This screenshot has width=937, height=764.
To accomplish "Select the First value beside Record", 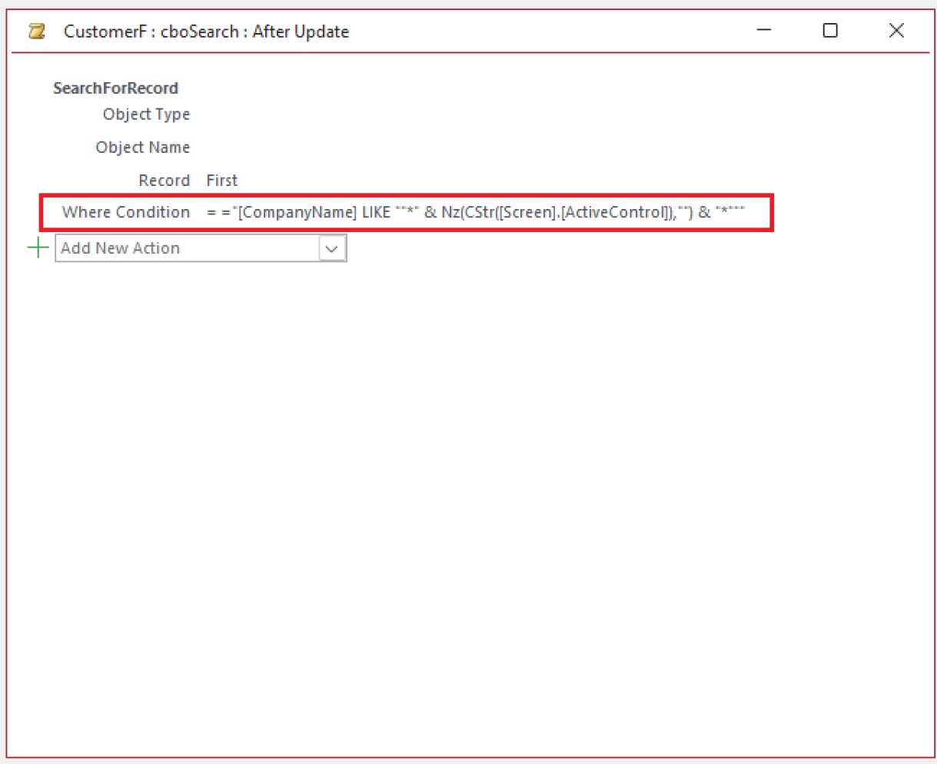I will coord(223,180).
